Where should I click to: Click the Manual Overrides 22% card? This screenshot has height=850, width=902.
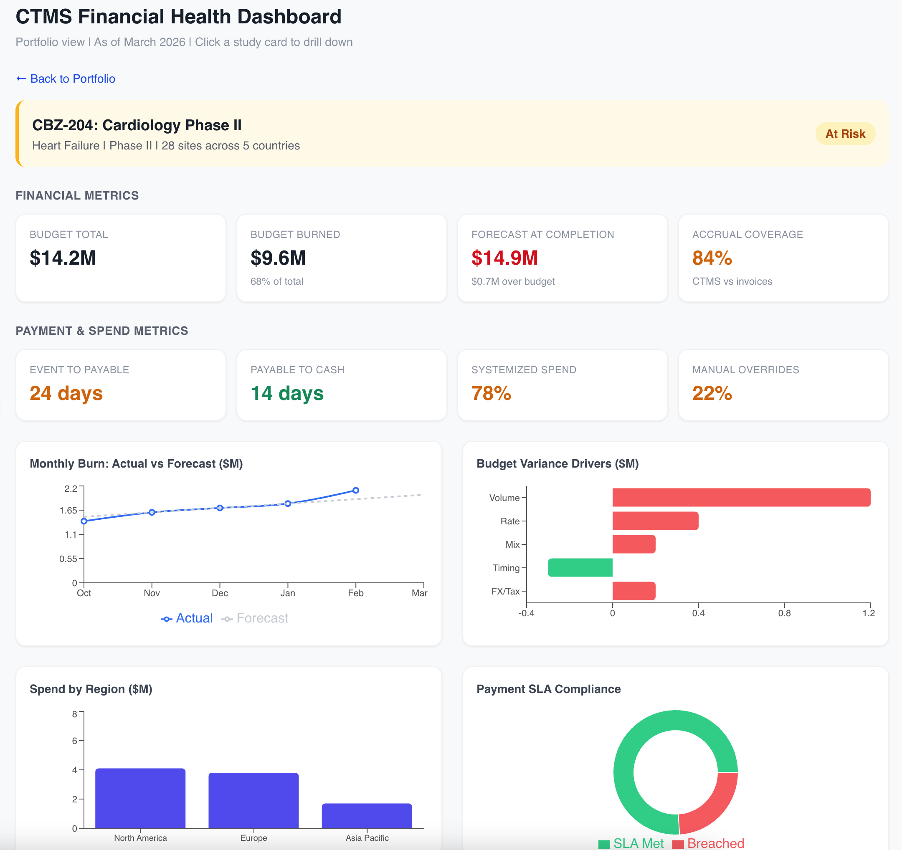point(783,385)
